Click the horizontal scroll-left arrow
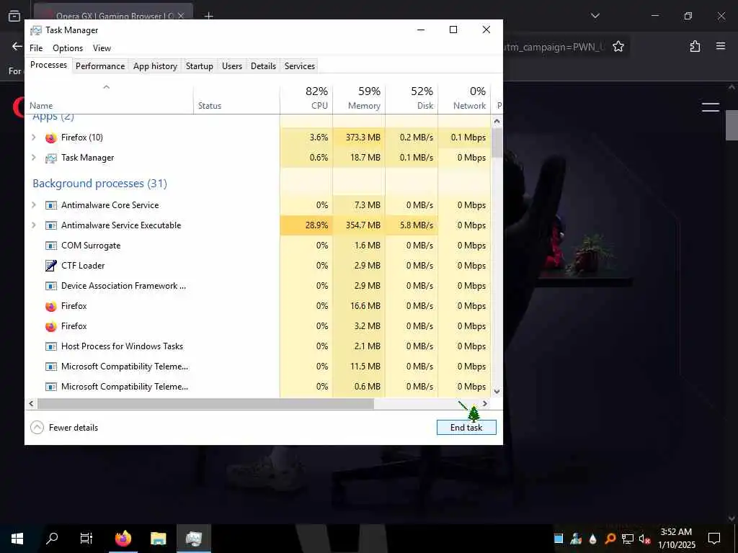 (31, 403)
